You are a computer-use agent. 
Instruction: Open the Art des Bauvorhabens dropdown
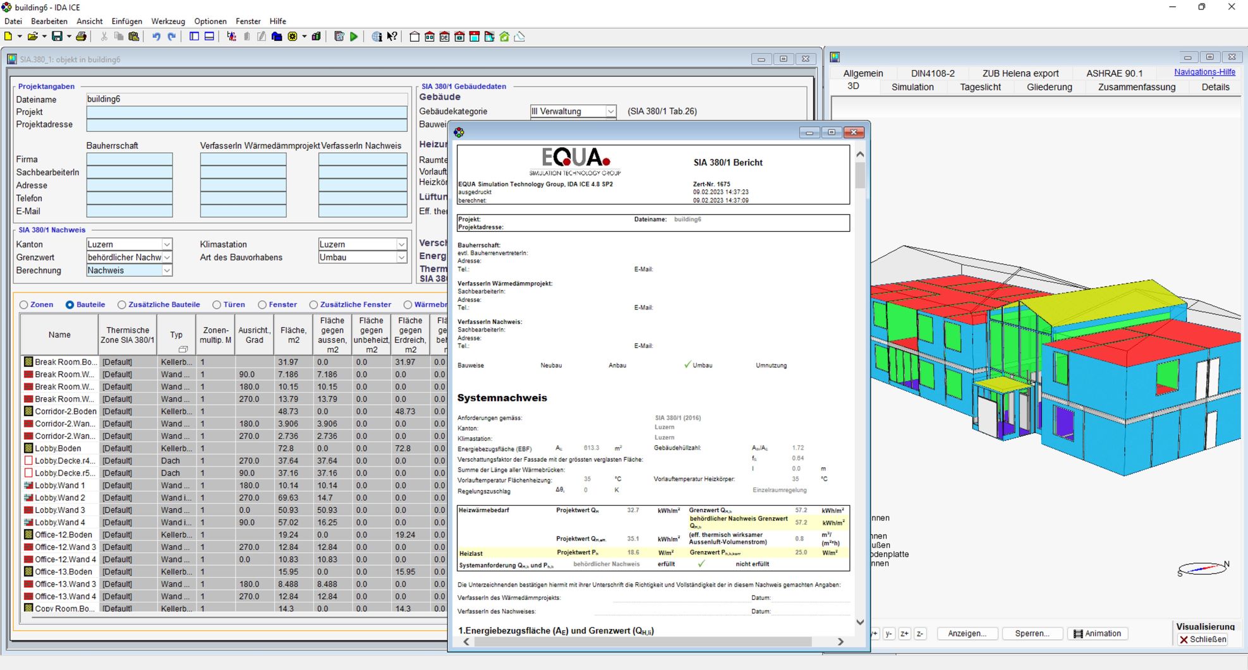(401, 258)
